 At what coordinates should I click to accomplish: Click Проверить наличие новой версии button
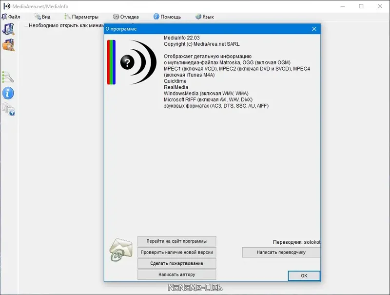177,252
